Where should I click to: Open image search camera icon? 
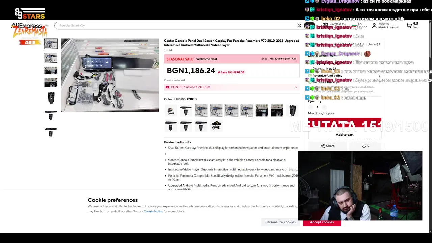[x=299, y=26]
